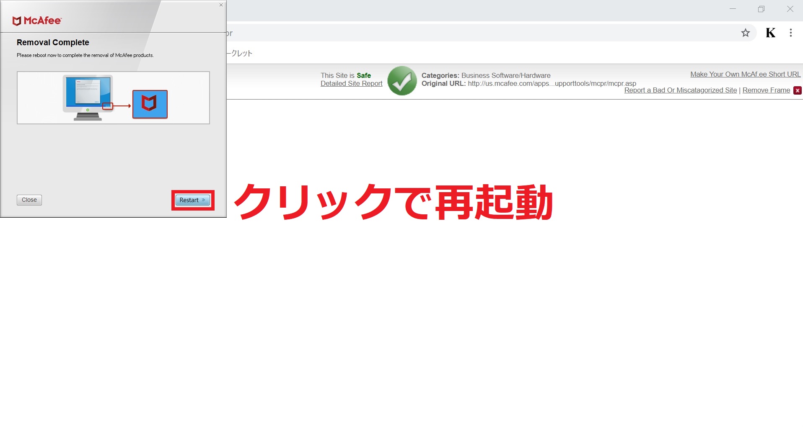Image resolution: width=803 pixels, height=427 pixels.
Task: Click the McAfee logo in dialog header
Action: click(37, 21)
